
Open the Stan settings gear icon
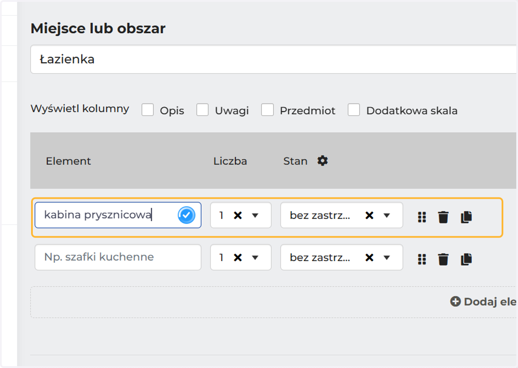pyautogui.click(x=322, y=161)
